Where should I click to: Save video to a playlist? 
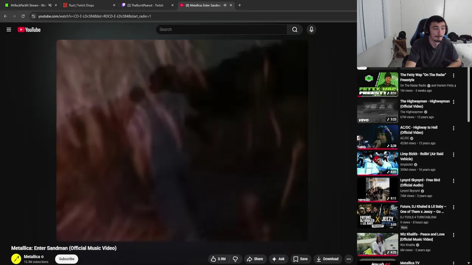click(300, 259)
